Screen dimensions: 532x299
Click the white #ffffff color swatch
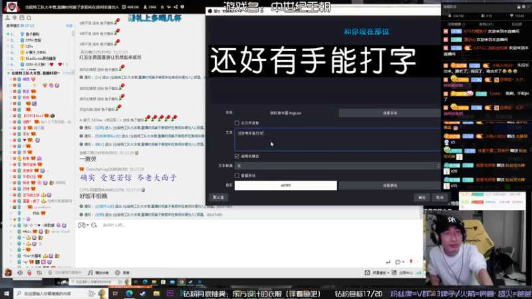(286, 185)
